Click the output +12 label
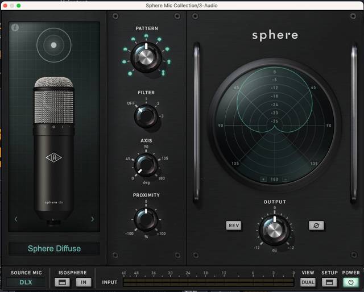 pyautogui.click(x=291, y=248)
